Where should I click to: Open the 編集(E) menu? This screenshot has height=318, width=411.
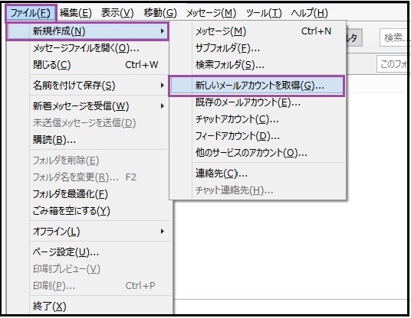76,12
